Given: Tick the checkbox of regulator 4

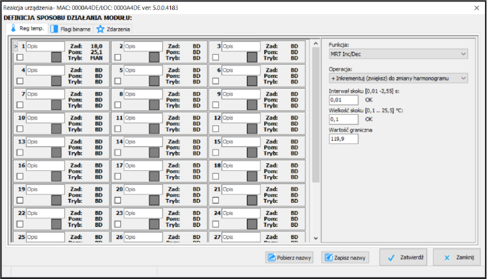Looking at the screenshot, I should [20, 81].
